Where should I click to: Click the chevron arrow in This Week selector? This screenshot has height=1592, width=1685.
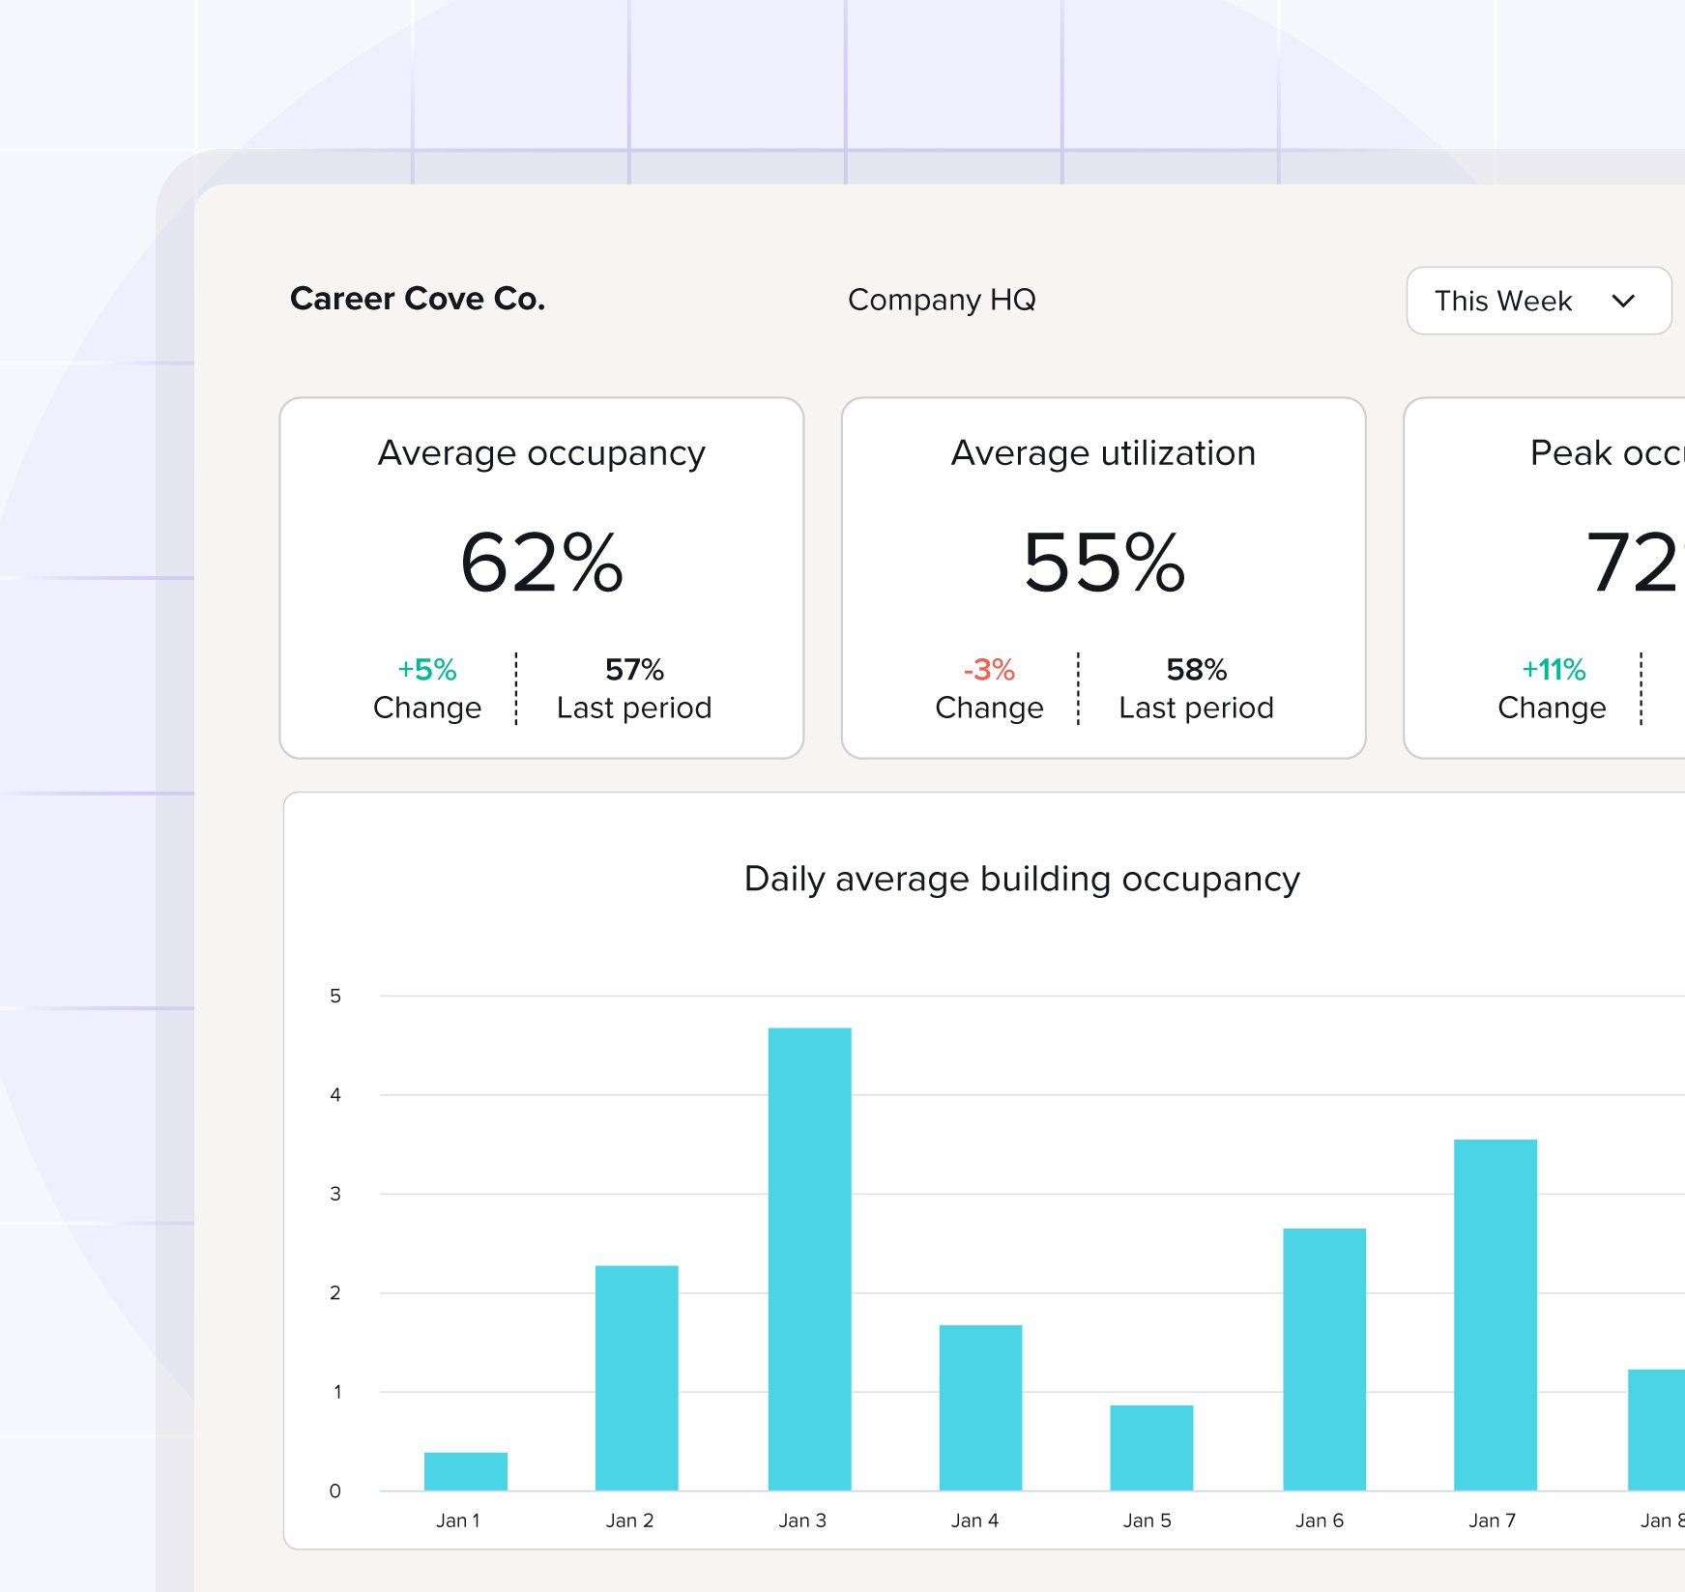tap(1623, 302)
